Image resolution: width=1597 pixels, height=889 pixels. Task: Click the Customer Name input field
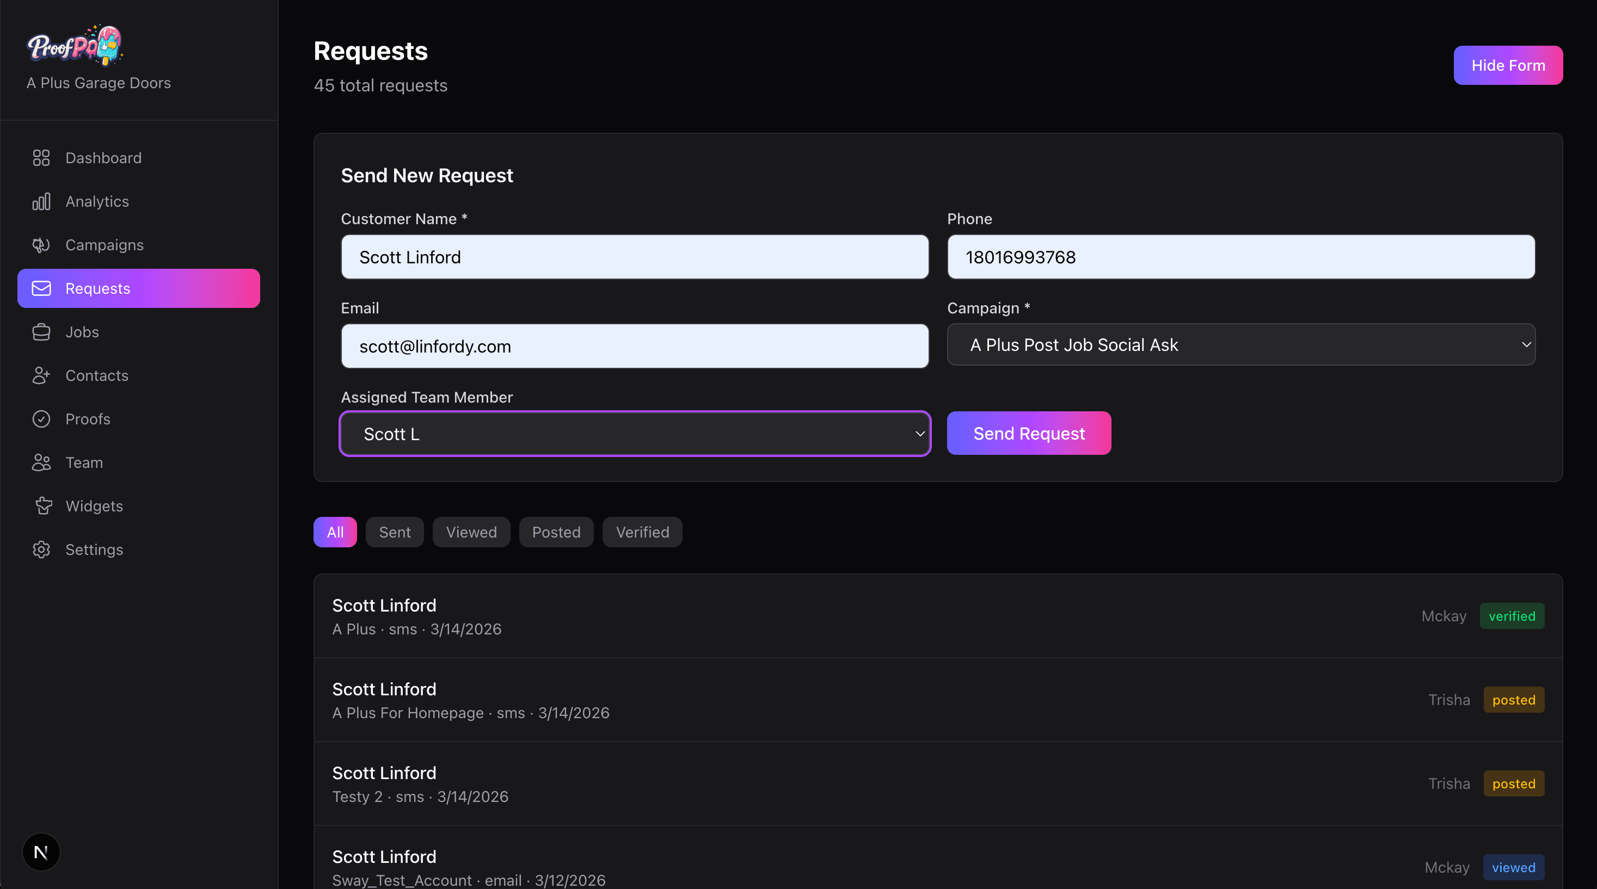635,257
